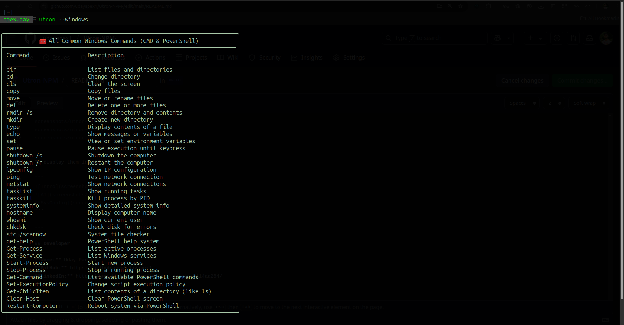Bookmark this page with the star icon

click(460, 6)
